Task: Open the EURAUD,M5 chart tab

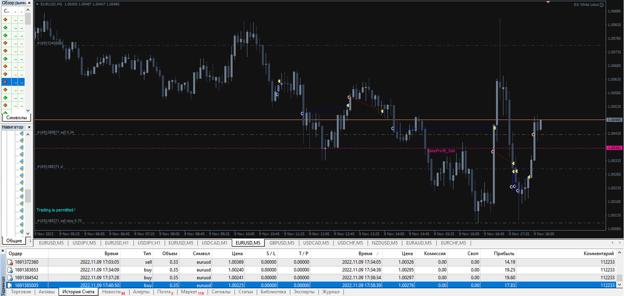Action: (x=419, y=243)
